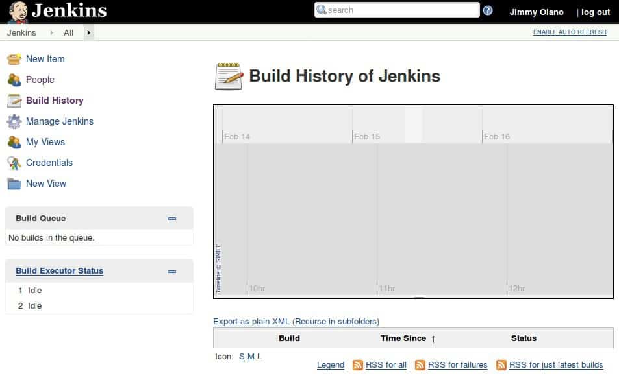Click 'No builds in the queue.' text

click(x=51, y=238)
